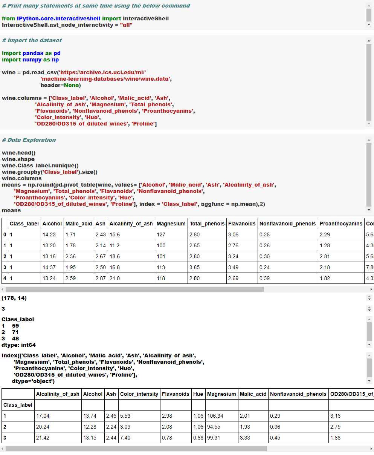Click the '# Data Exploration' comment line

click(x=29, y=140)
